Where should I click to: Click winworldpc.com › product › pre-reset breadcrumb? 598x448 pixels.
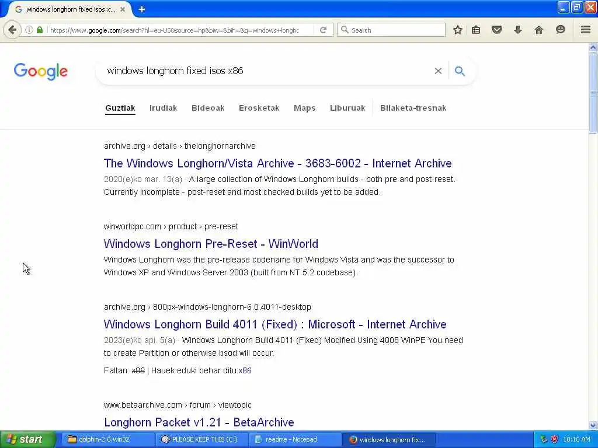click(x=171, y=226)
